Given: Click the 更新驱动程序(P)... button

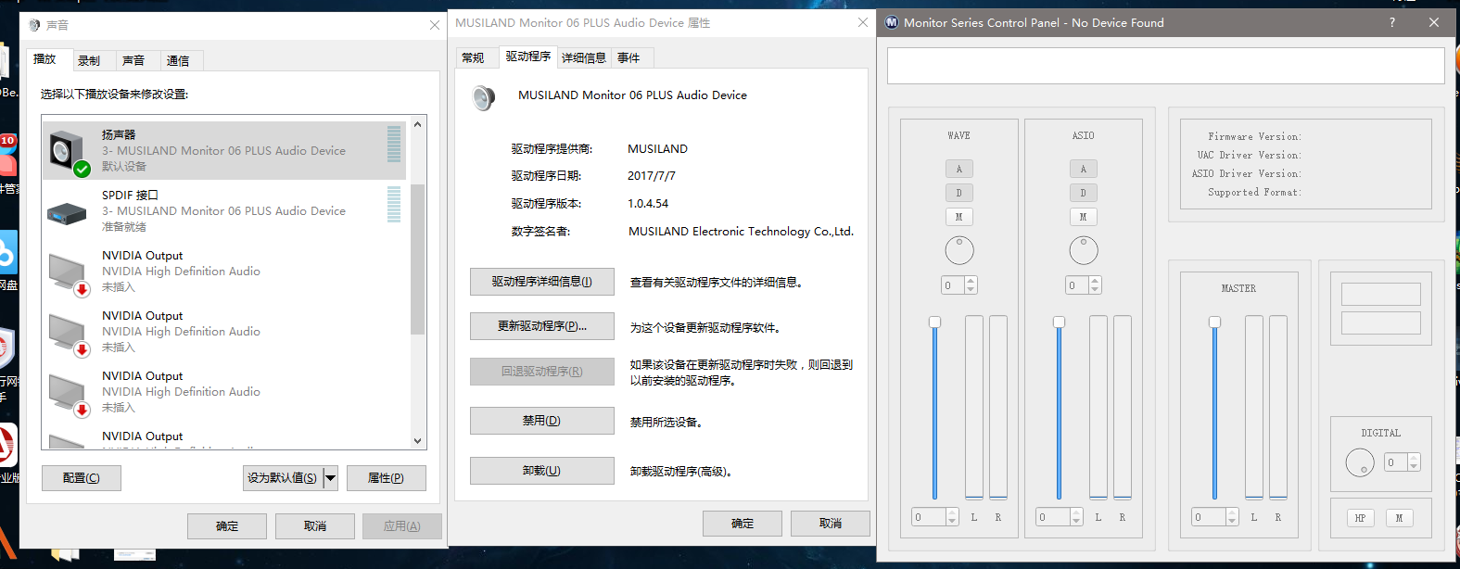Looking at the screenshot, I should click(541, 326).
